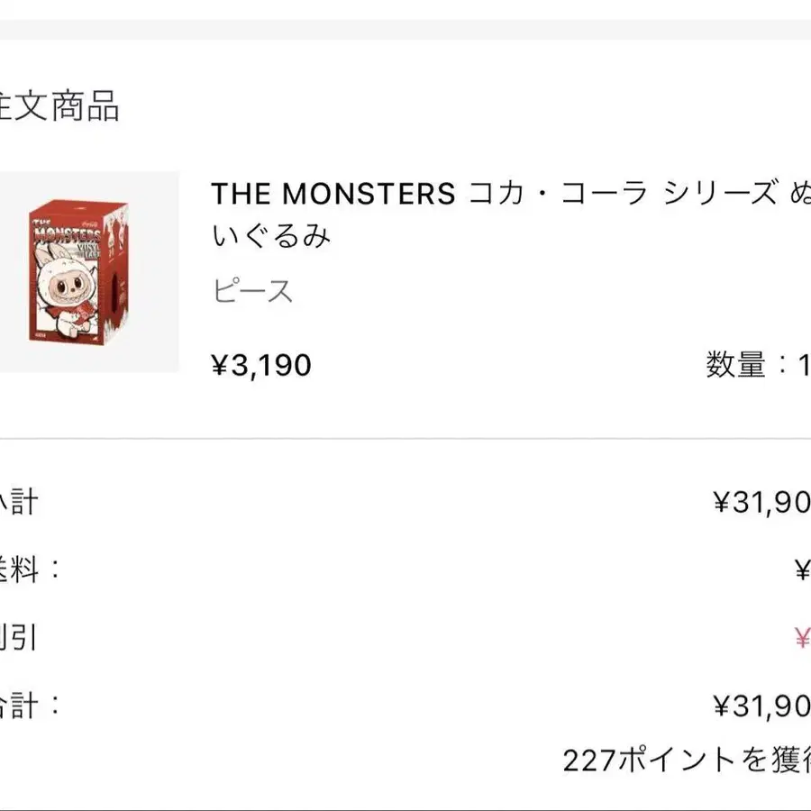
Task: Tap the 送料 shipping fee label
Action: [x=30, y=570]
